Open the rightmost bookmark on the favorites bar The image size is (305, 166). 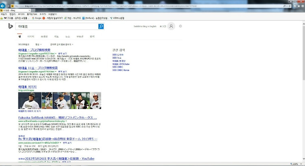117,18
